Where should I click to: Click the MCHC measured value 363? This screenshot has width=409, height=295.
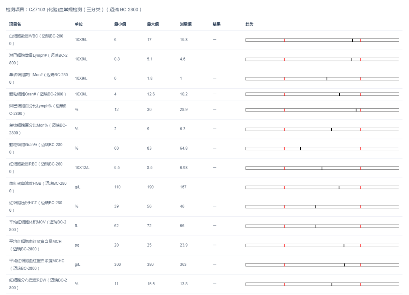[x=183, y=264]
